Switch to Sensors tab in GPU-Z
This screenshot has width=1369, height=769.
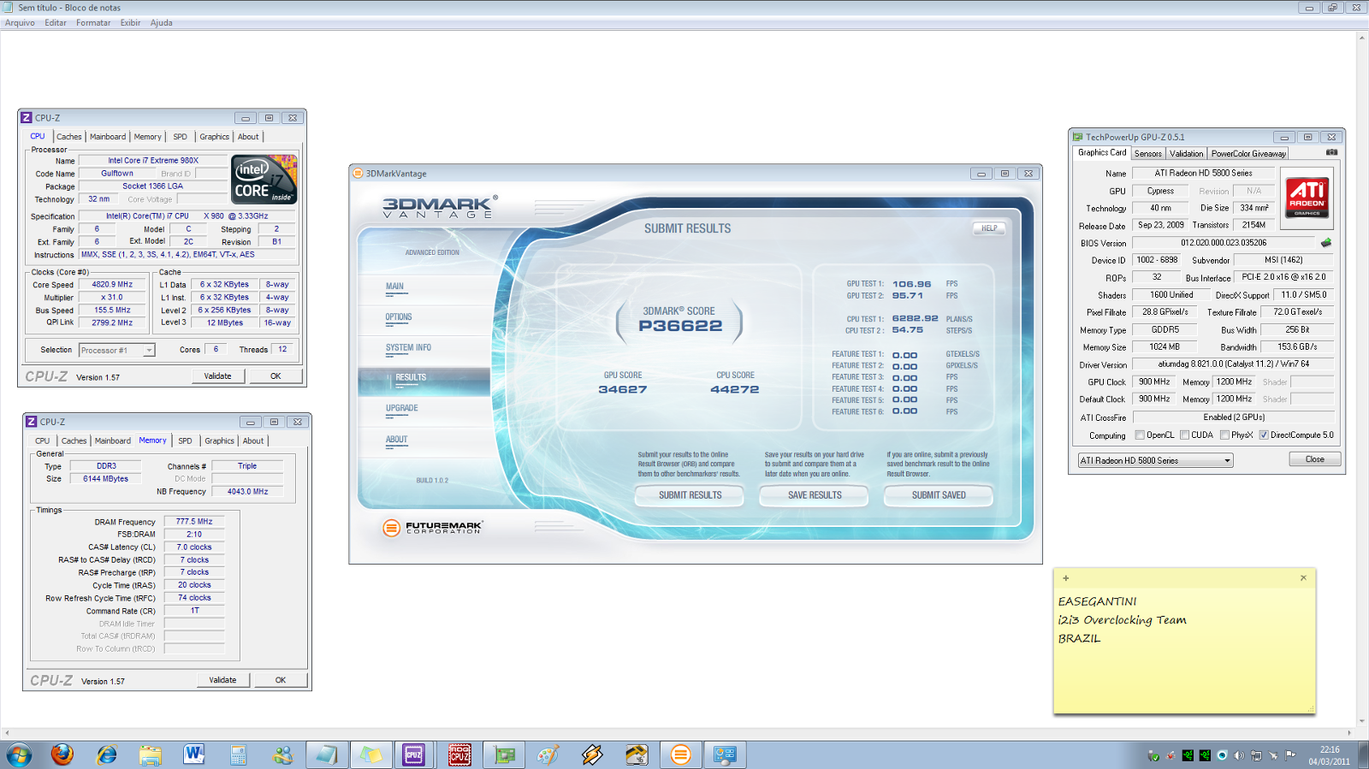[x=1148, y=154]
